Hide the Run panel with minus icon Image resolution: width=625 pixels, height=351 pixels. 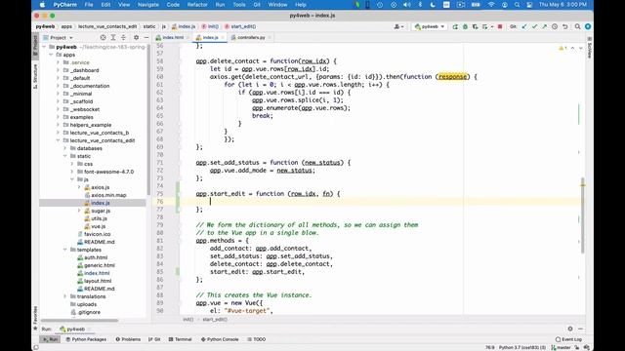(x=580, y=329)
